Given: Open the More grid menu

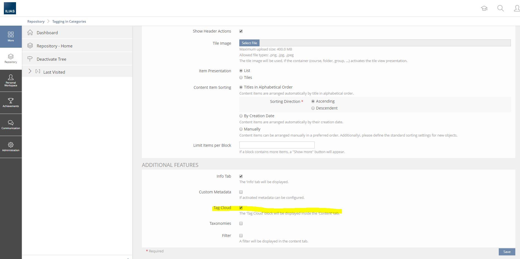Looking at the screenshot, I should 11,36.
